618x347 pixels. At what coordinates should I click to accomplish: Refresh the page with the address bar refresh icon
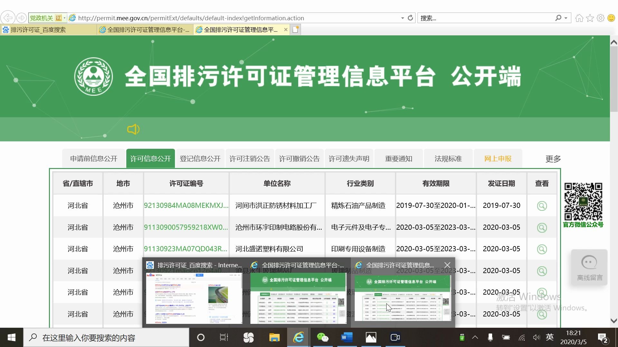(x=410, y=18)
